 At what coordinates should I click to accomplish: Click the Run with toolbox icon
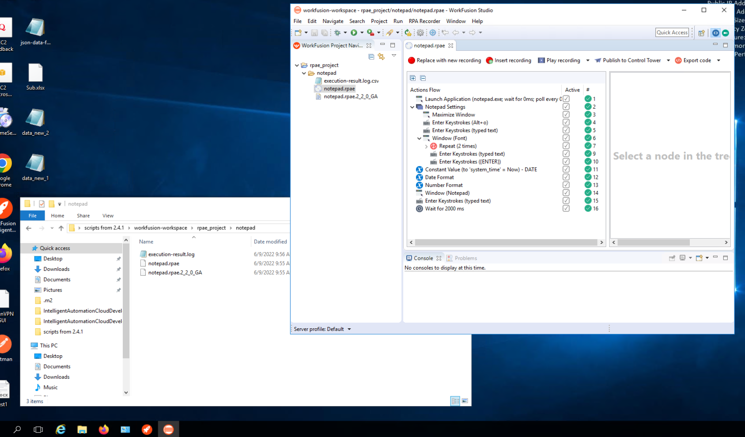click(371, 33)
